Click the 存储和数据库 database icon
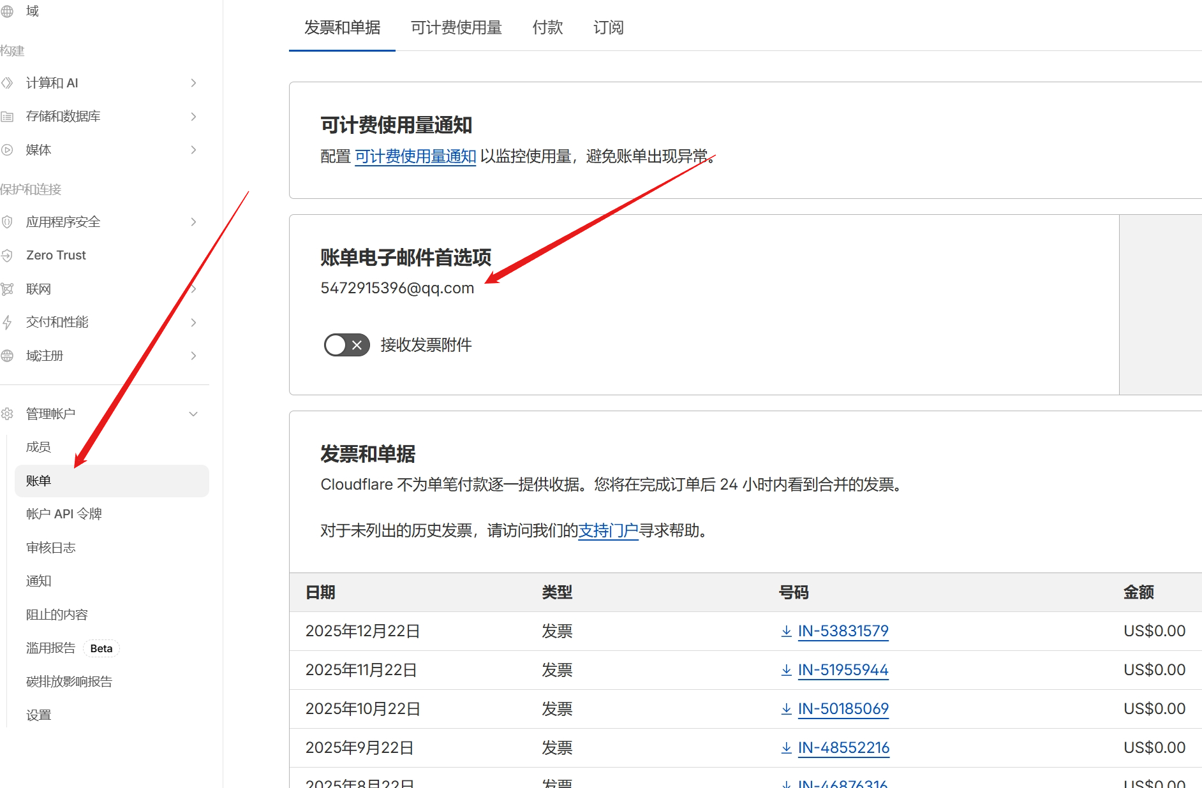Viewport: 1202px width, 788px height. pos(7,117)
